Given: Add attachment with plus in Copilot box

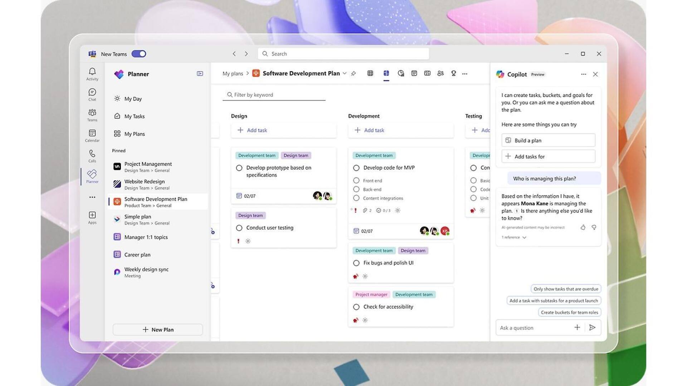Looking at the screenshot, I should tap(577, 327).
